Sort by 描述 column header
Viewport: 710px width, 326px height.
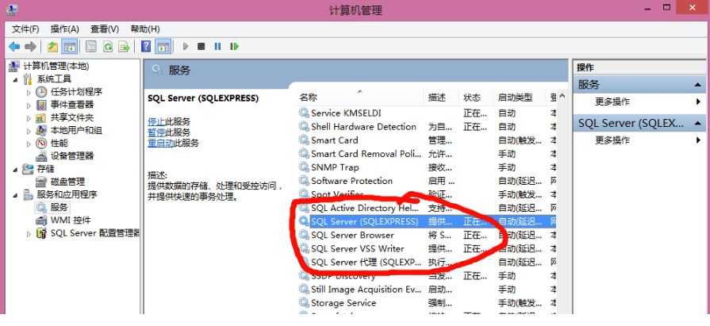point(442,98)
